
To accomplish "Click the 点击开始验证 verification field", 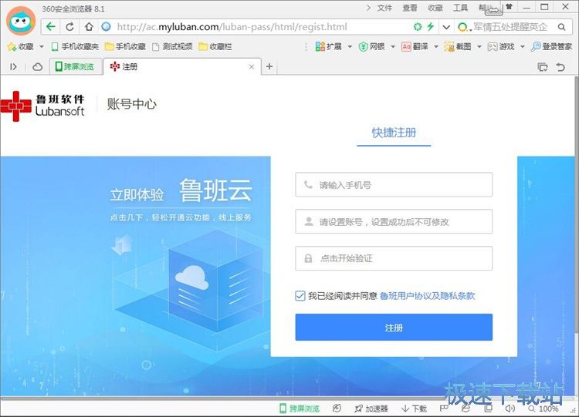I will click(x=394, y=258).
